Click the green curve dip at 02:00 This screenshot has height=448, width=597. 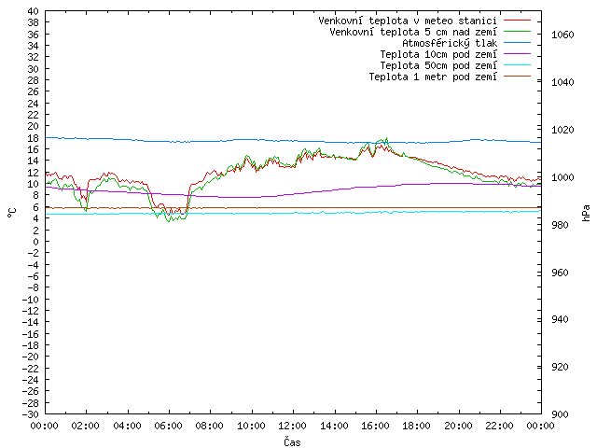coord(86,210)
